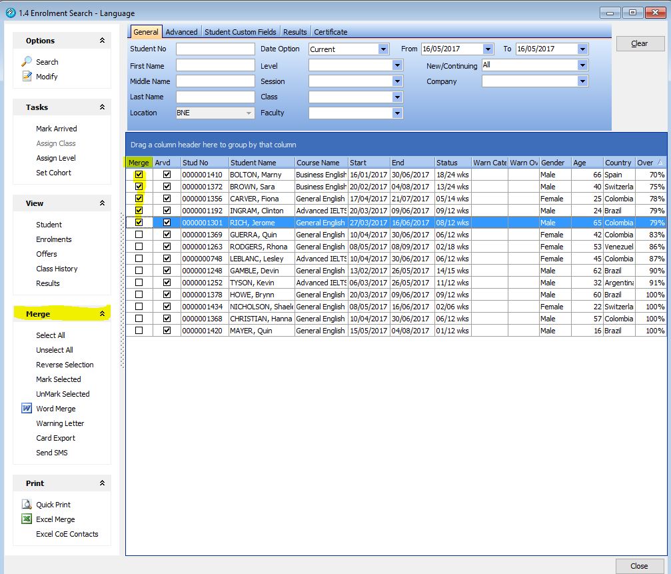Screen dimensions: 671x574
Task: Open the New/Continuing dropdown
Action: 582,65
